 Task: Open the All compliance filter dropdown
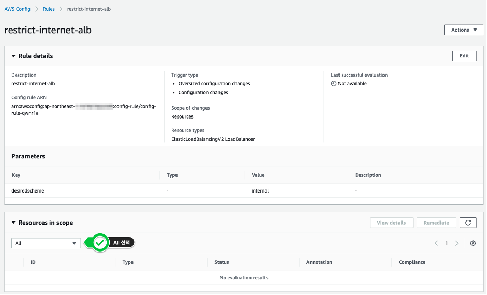click(x=46, y=243)
